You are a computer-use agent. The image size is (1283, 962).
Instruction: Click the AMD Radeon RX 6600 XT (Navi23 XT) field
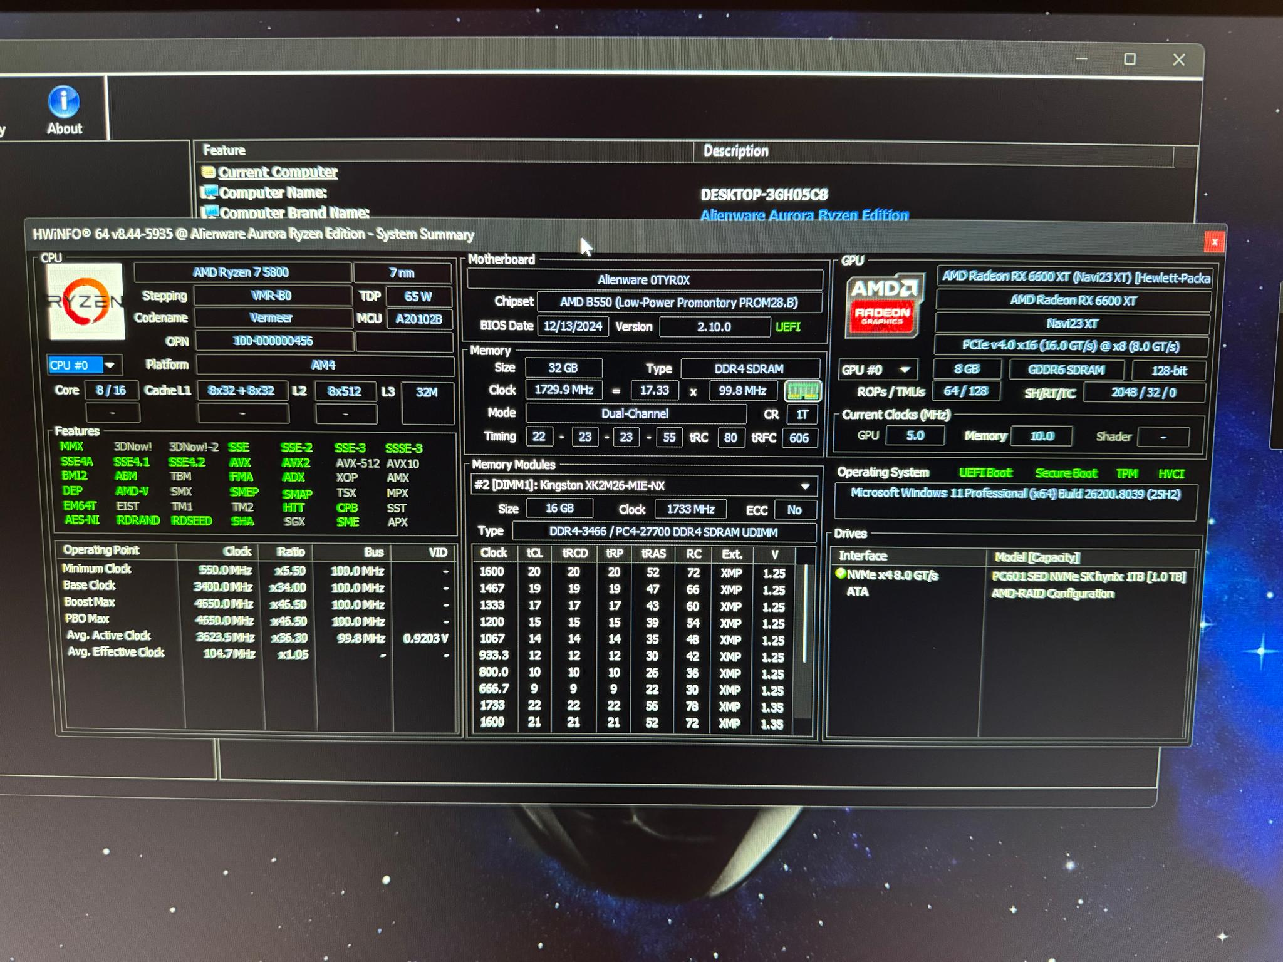tap(1075, 277)
